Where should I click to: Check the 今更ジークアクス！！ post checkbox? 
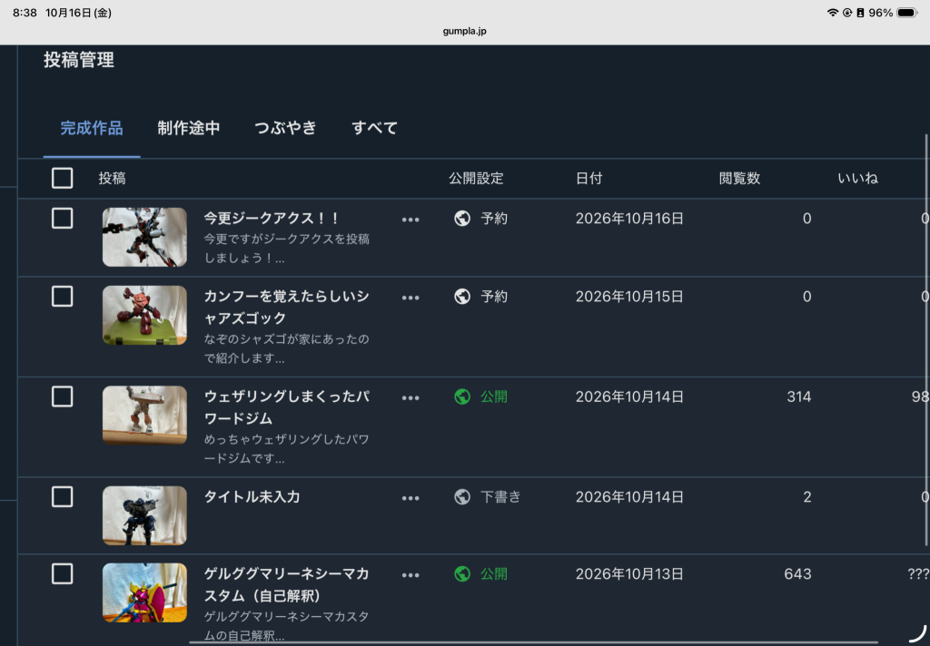63,219
